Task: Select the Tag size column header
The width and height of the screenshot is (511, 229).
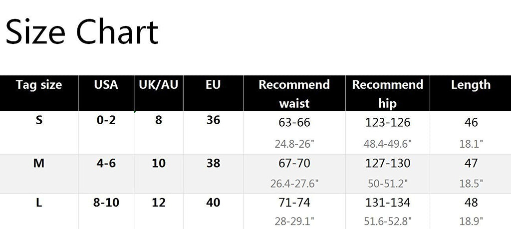Action: 39,85
